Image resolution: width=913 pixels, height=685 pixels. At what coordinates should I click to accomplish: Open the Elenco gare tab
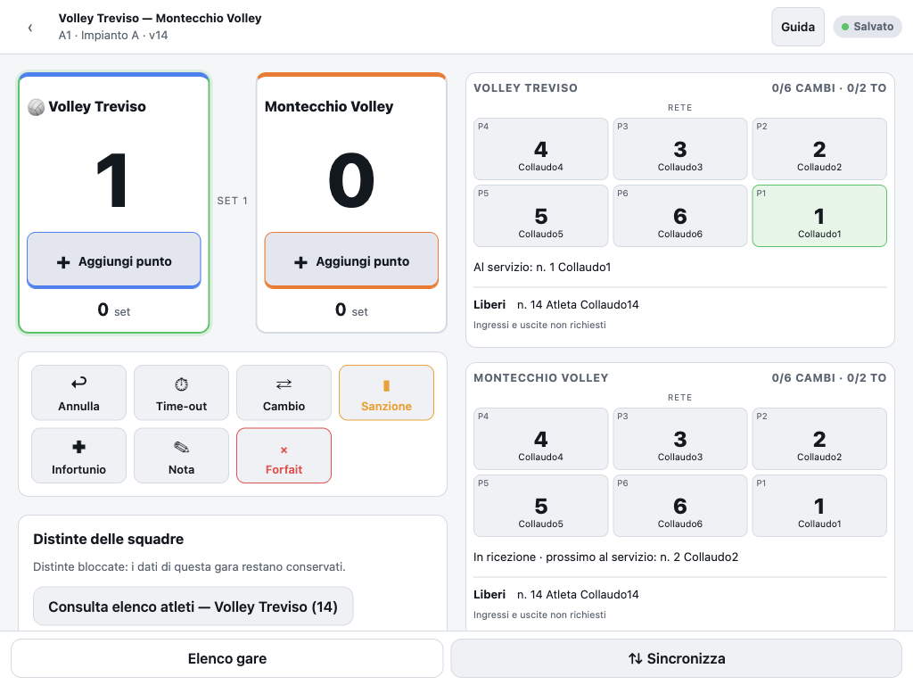coord(227,658)
